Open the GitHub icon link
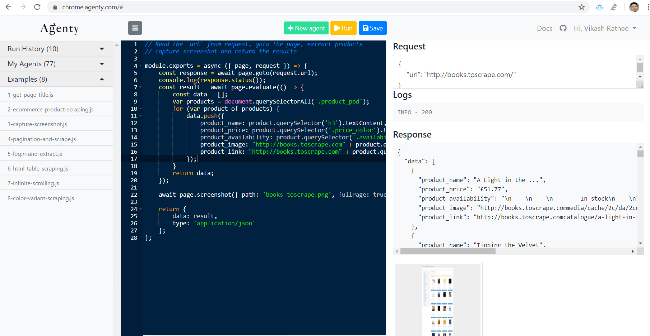This screenshot has height=336, width=650. [563, 28]
